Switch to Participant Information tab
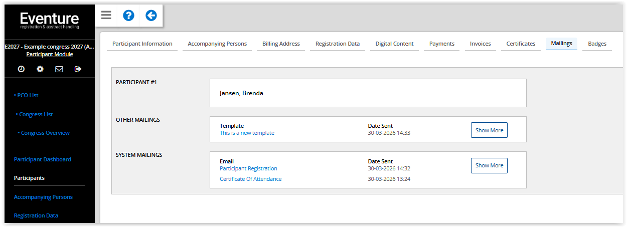 pos(142,44)
